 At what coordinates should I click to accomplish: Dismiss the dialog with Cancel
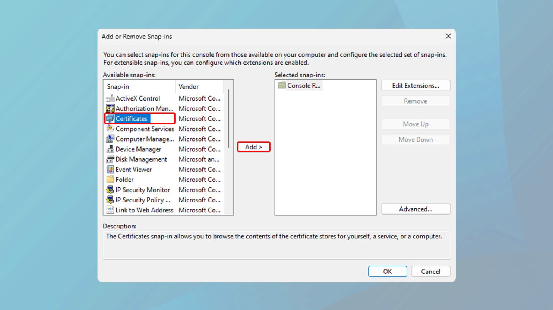point(431,271)
